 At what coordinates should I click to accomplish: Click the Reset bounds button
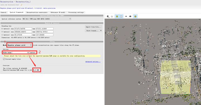[92, 31]
